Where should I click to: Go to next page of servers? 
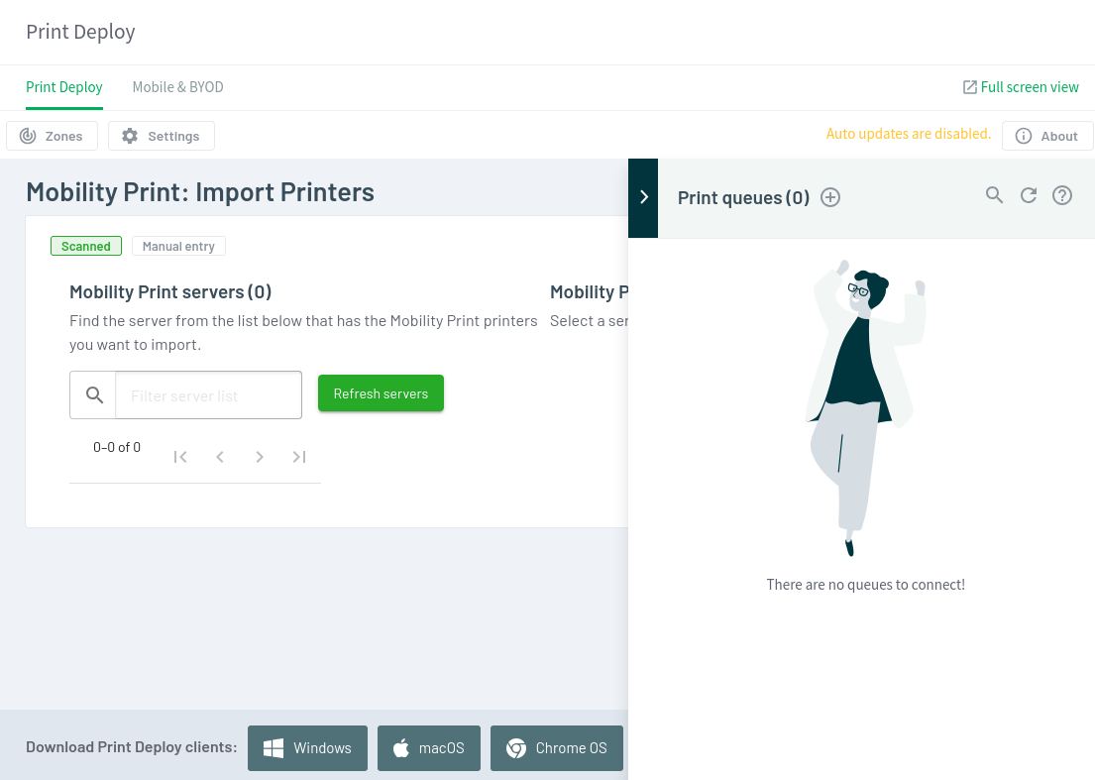coord(259,457)
